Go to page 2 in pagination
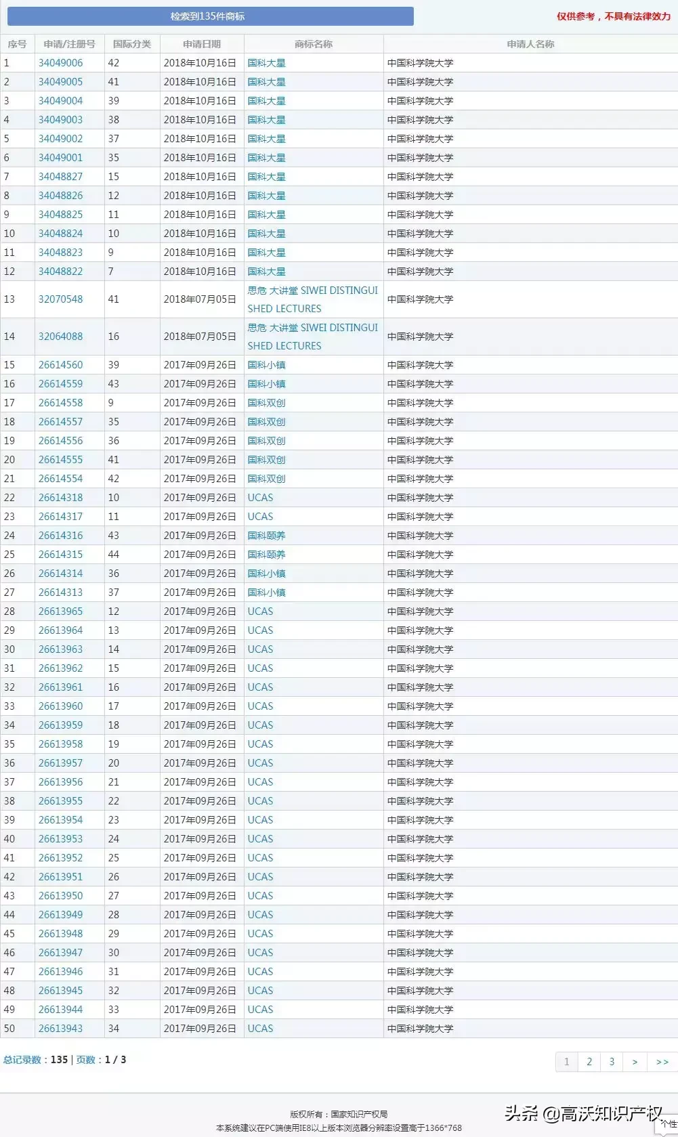Image resolution: width=678 pixels, height=1137 pixels. click(589, 1062)
